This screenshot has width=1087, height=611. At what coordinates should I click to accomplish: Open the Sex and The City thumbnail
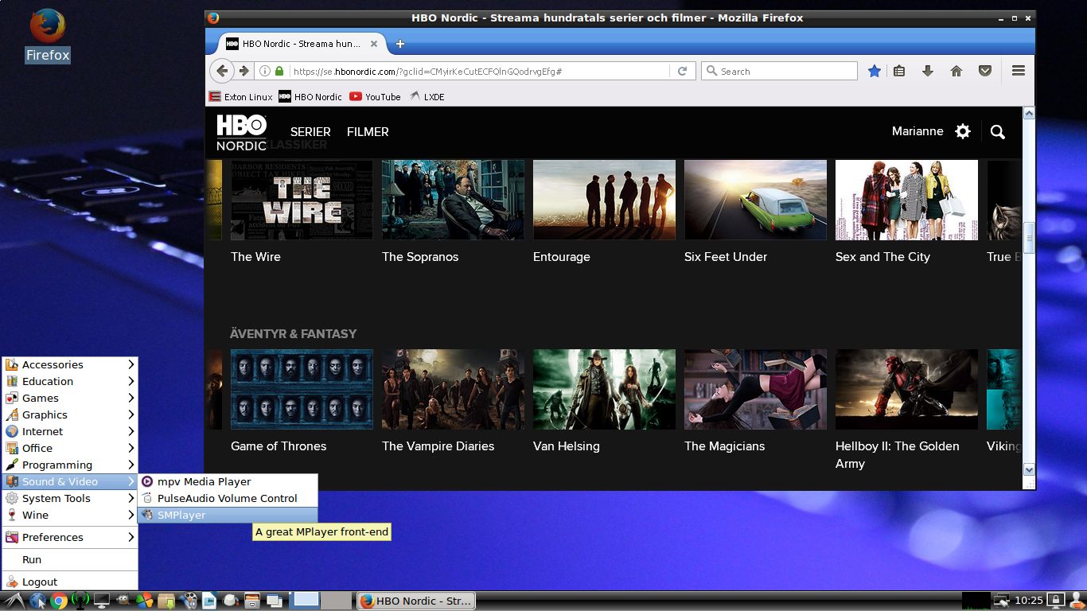click(906, 200)
